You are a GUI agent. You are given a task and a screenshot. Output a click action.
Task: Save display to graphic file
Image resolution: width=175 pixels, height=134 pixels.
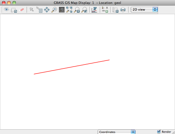tap(115, 10)
